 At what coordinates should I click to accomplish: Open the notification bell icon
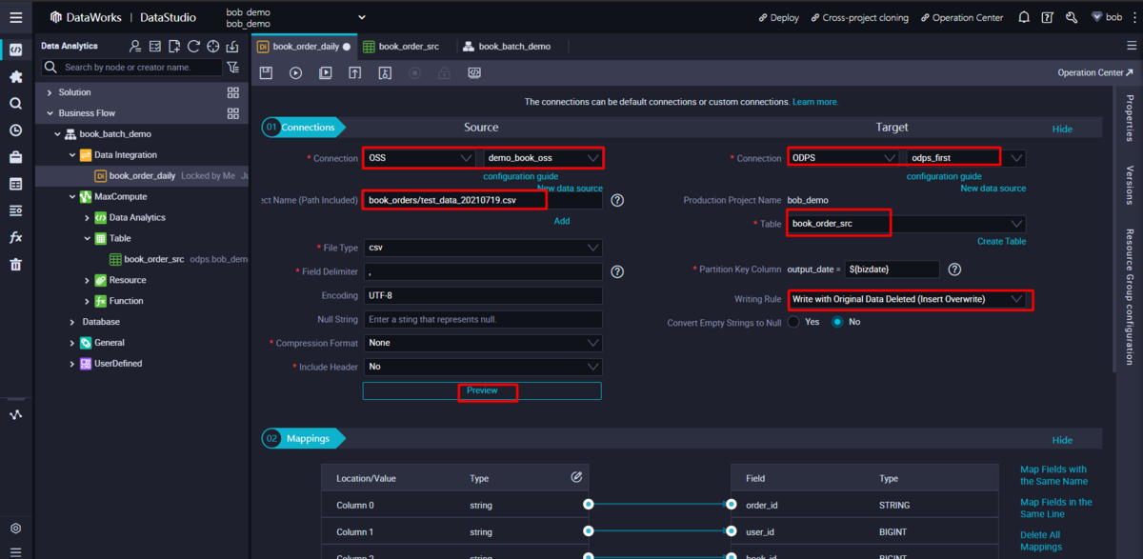1024,17
